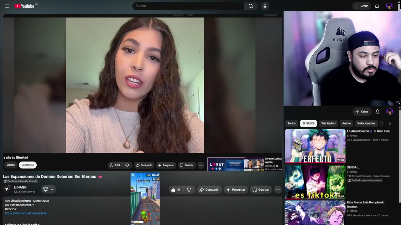401x225 pixels.
Task: Select the Anime filter chip
Action: 346,123
